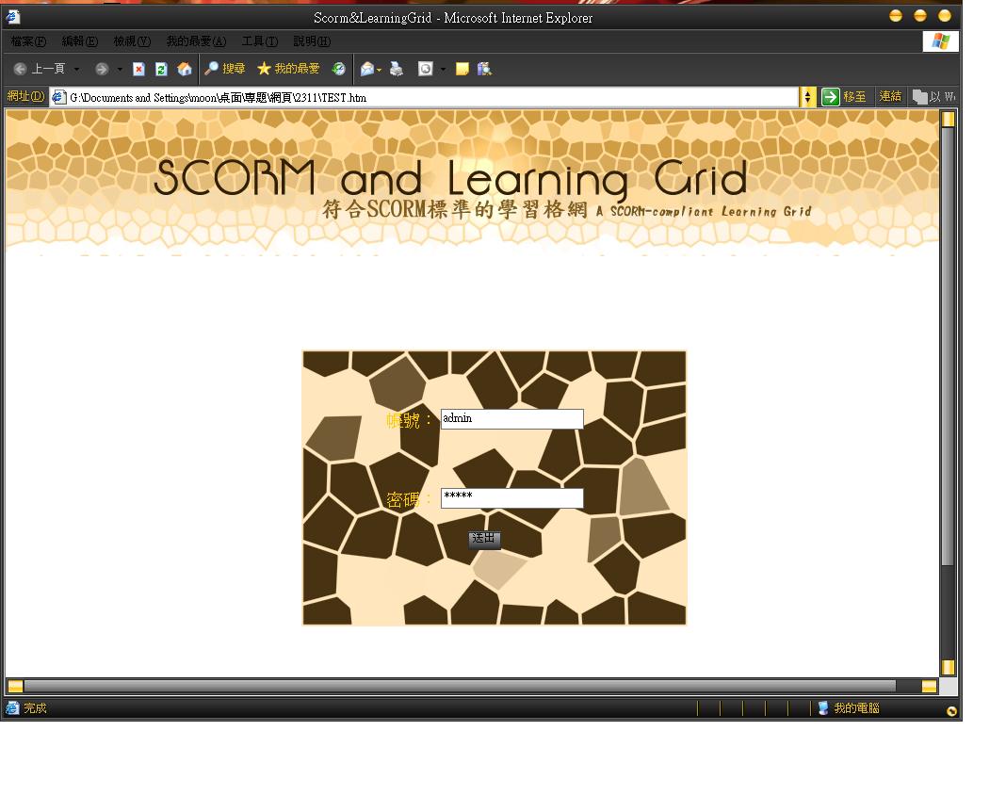Viewport: 1006px width, 812px height.
Task: Open the address bar dropdown list
Action: click(807, 97)
